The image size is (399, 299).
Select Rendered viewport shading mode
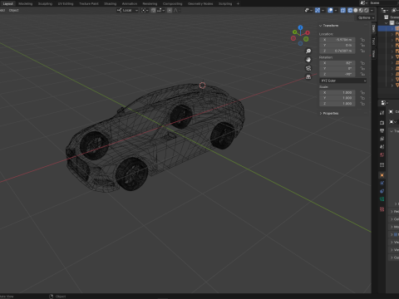pos(367,10)
